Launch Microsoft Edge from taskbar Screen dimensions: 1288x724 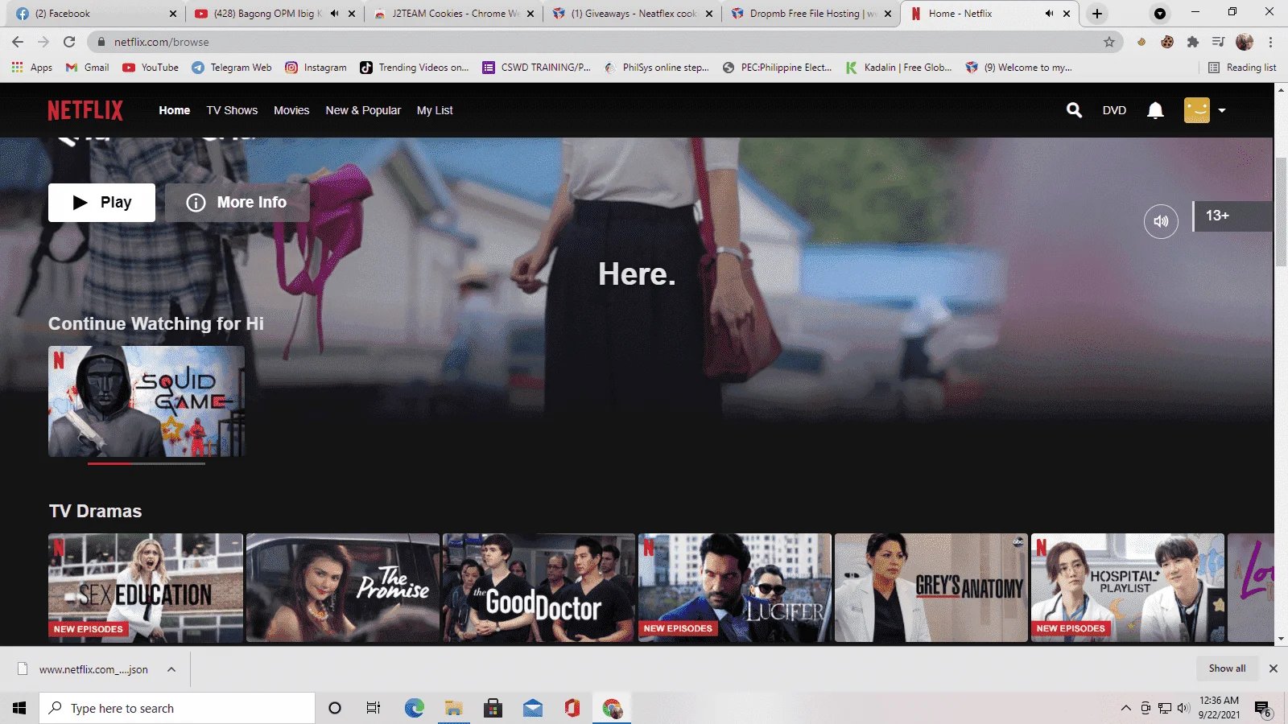click(414, 708)
